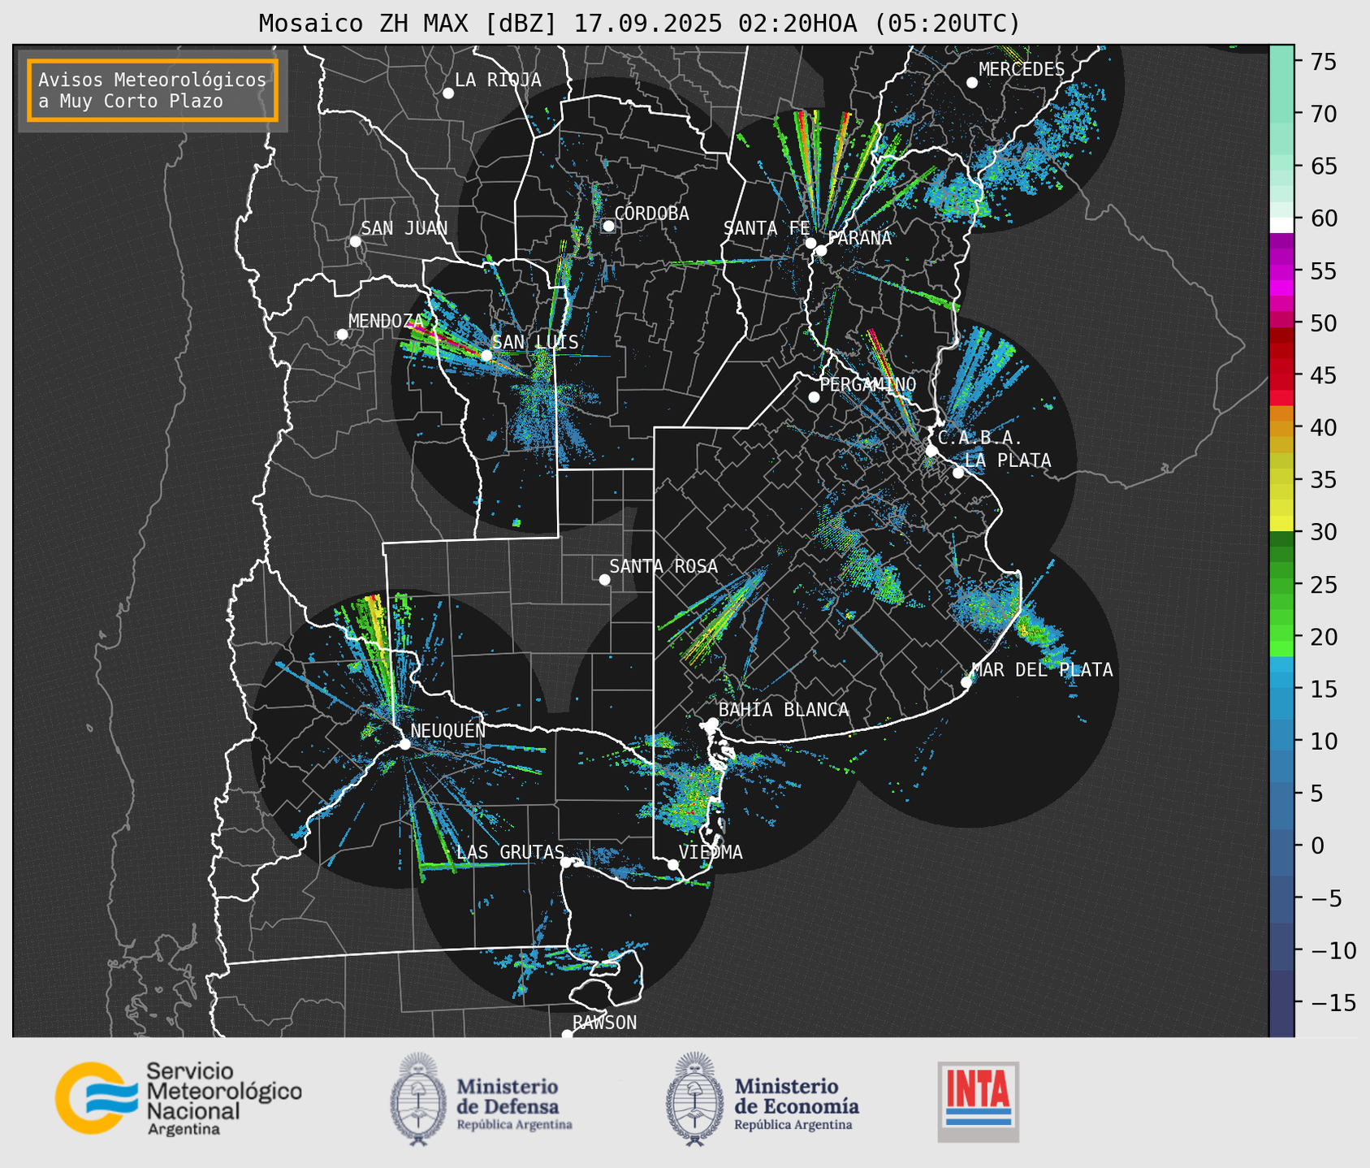
Task: Click the NEUQUÉN city marker dot
Action: 404,744
